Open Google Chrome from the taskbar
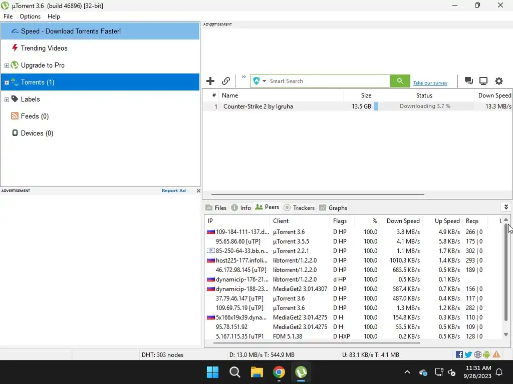This screenshot has width=513, height=384. point(279,372)
